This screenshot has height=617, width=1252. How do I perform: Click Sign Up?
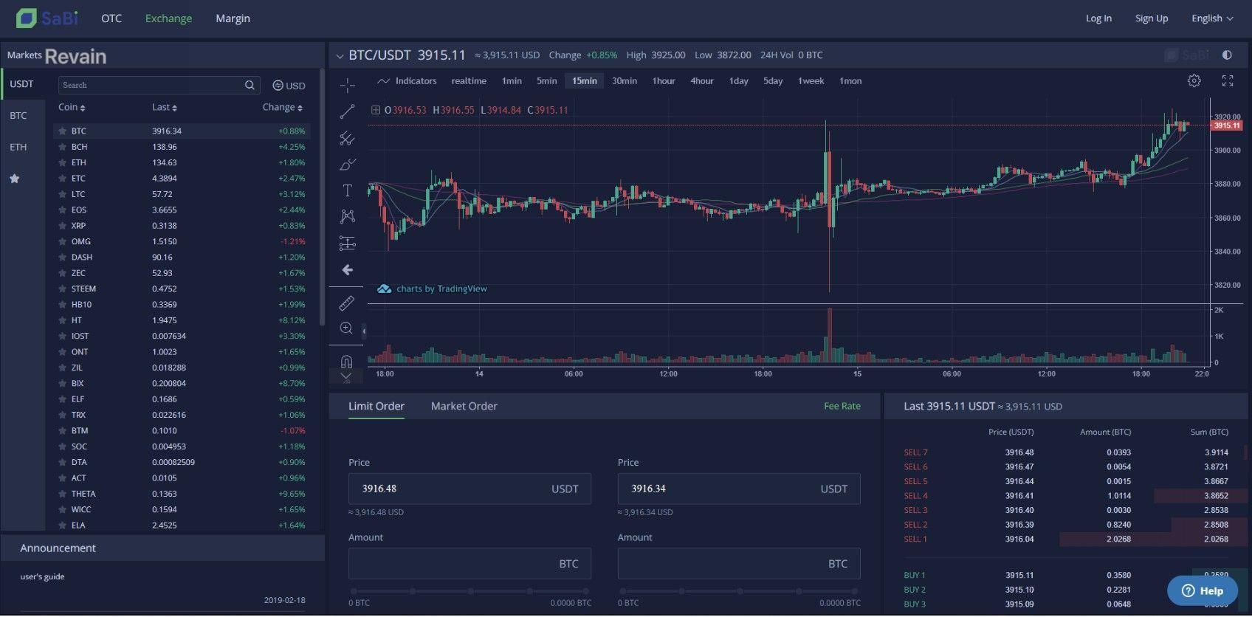(1151, 18)
